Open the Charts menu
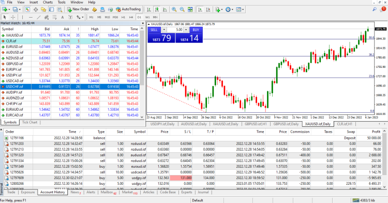 coord(48,2)
